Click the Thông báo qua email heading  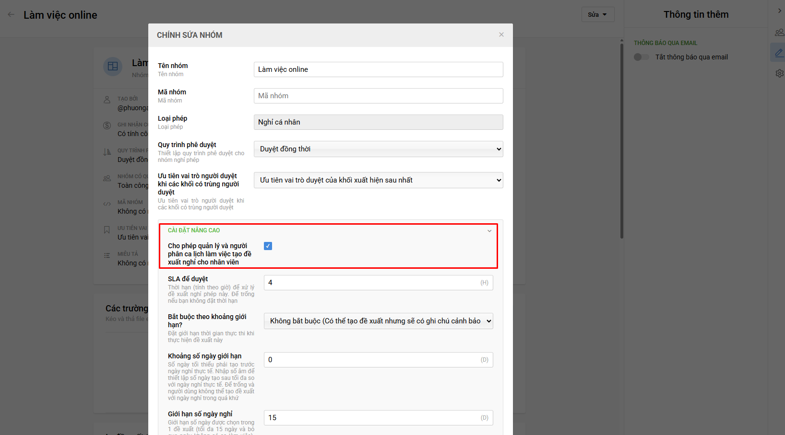(x=666, y=43)
